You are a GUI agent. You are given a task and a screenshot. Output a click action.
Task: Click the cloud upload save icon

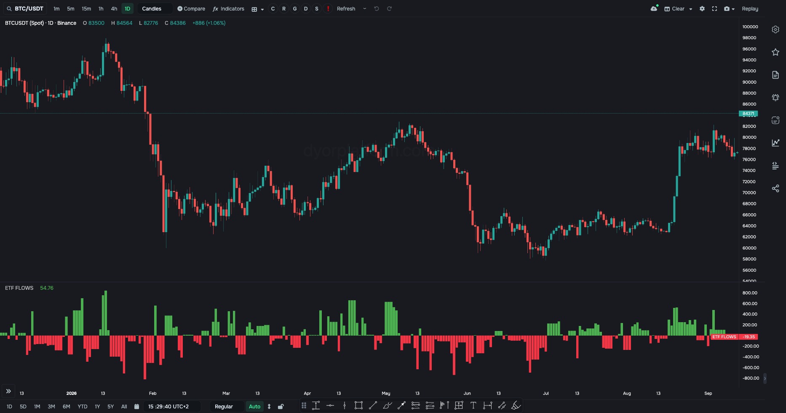(654, 8)
